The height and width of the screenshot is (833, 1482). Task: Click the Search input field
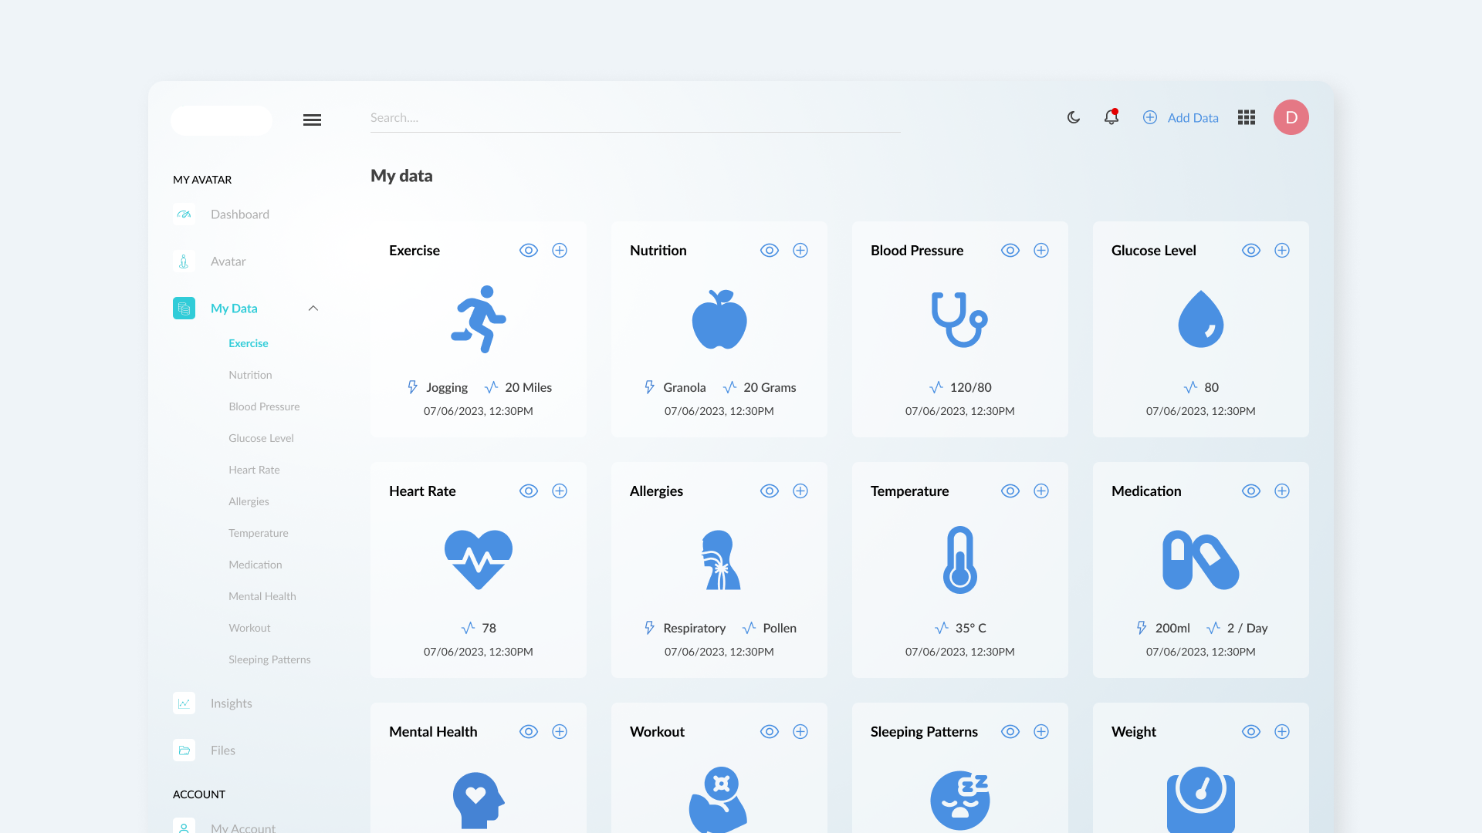634,118
